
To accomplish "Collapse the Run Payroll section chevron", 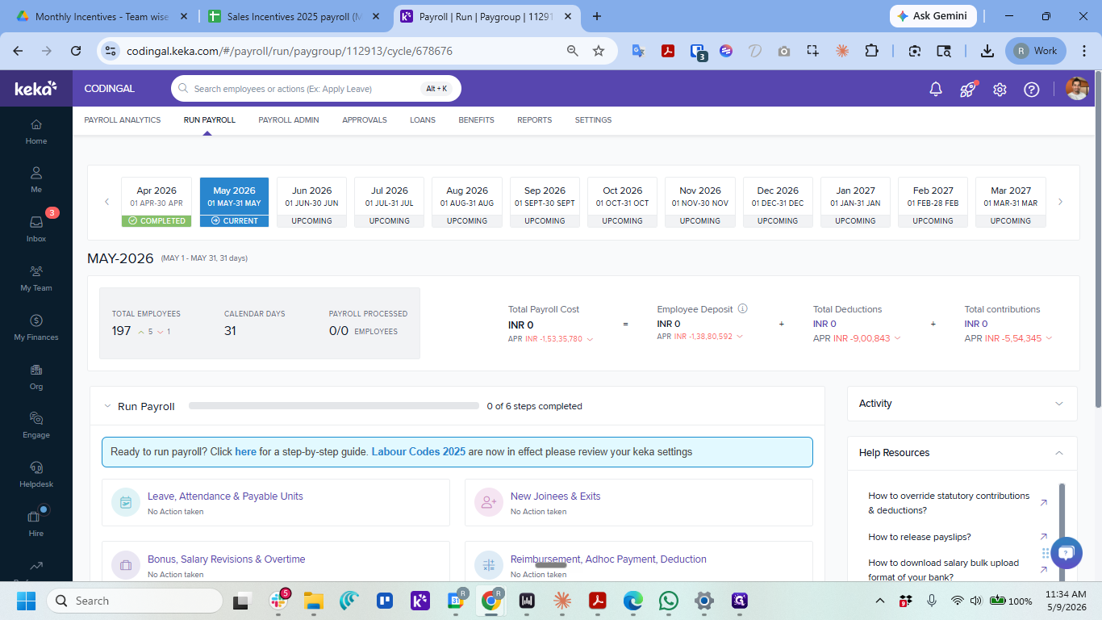I will pyautogui.click(x=107, y=406).
